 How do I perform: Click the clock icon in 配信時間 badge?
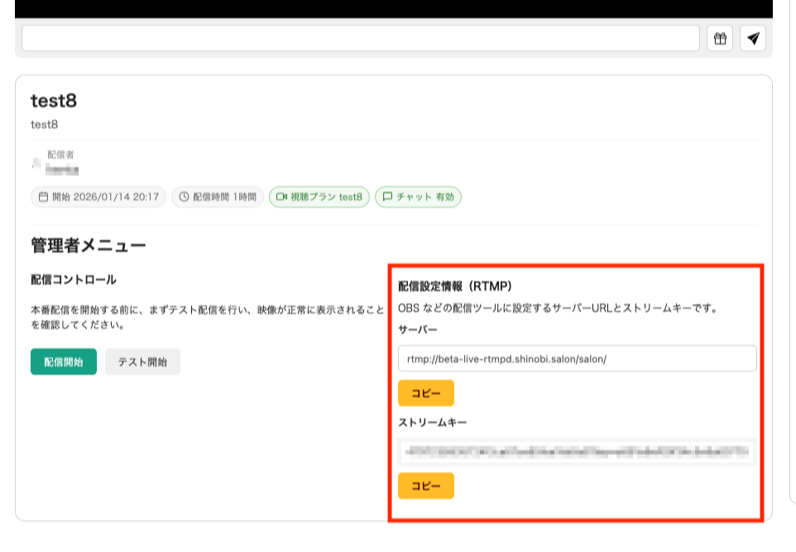pyautogui.click(x=184, y=197)
